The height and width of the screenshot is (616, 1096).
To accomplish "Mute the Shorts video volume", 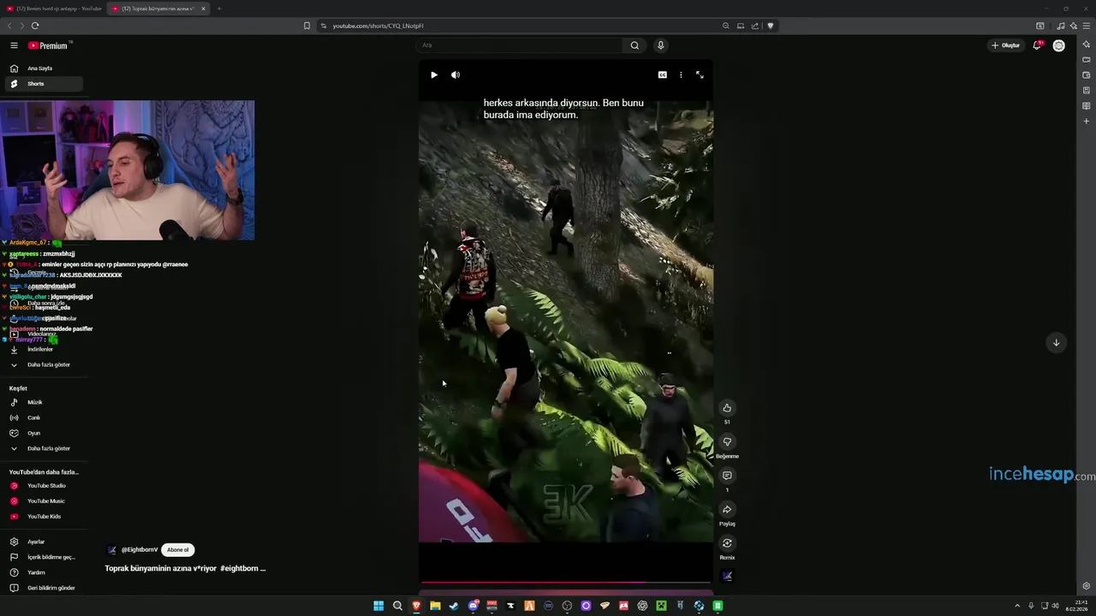I will point(456,75).
